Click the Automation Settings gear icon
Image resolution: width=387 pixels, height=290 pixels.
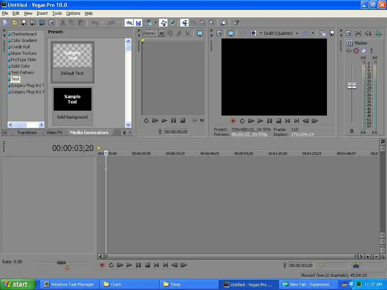pos(356,51)
